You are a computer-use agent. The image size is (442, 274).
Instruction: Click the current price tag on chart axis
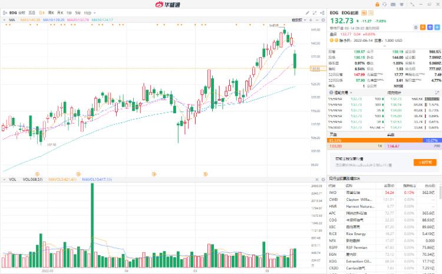click(x=318, y=68)
